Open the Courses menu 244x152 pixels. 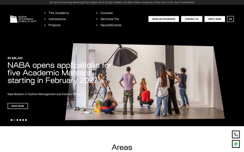point(106,13)
